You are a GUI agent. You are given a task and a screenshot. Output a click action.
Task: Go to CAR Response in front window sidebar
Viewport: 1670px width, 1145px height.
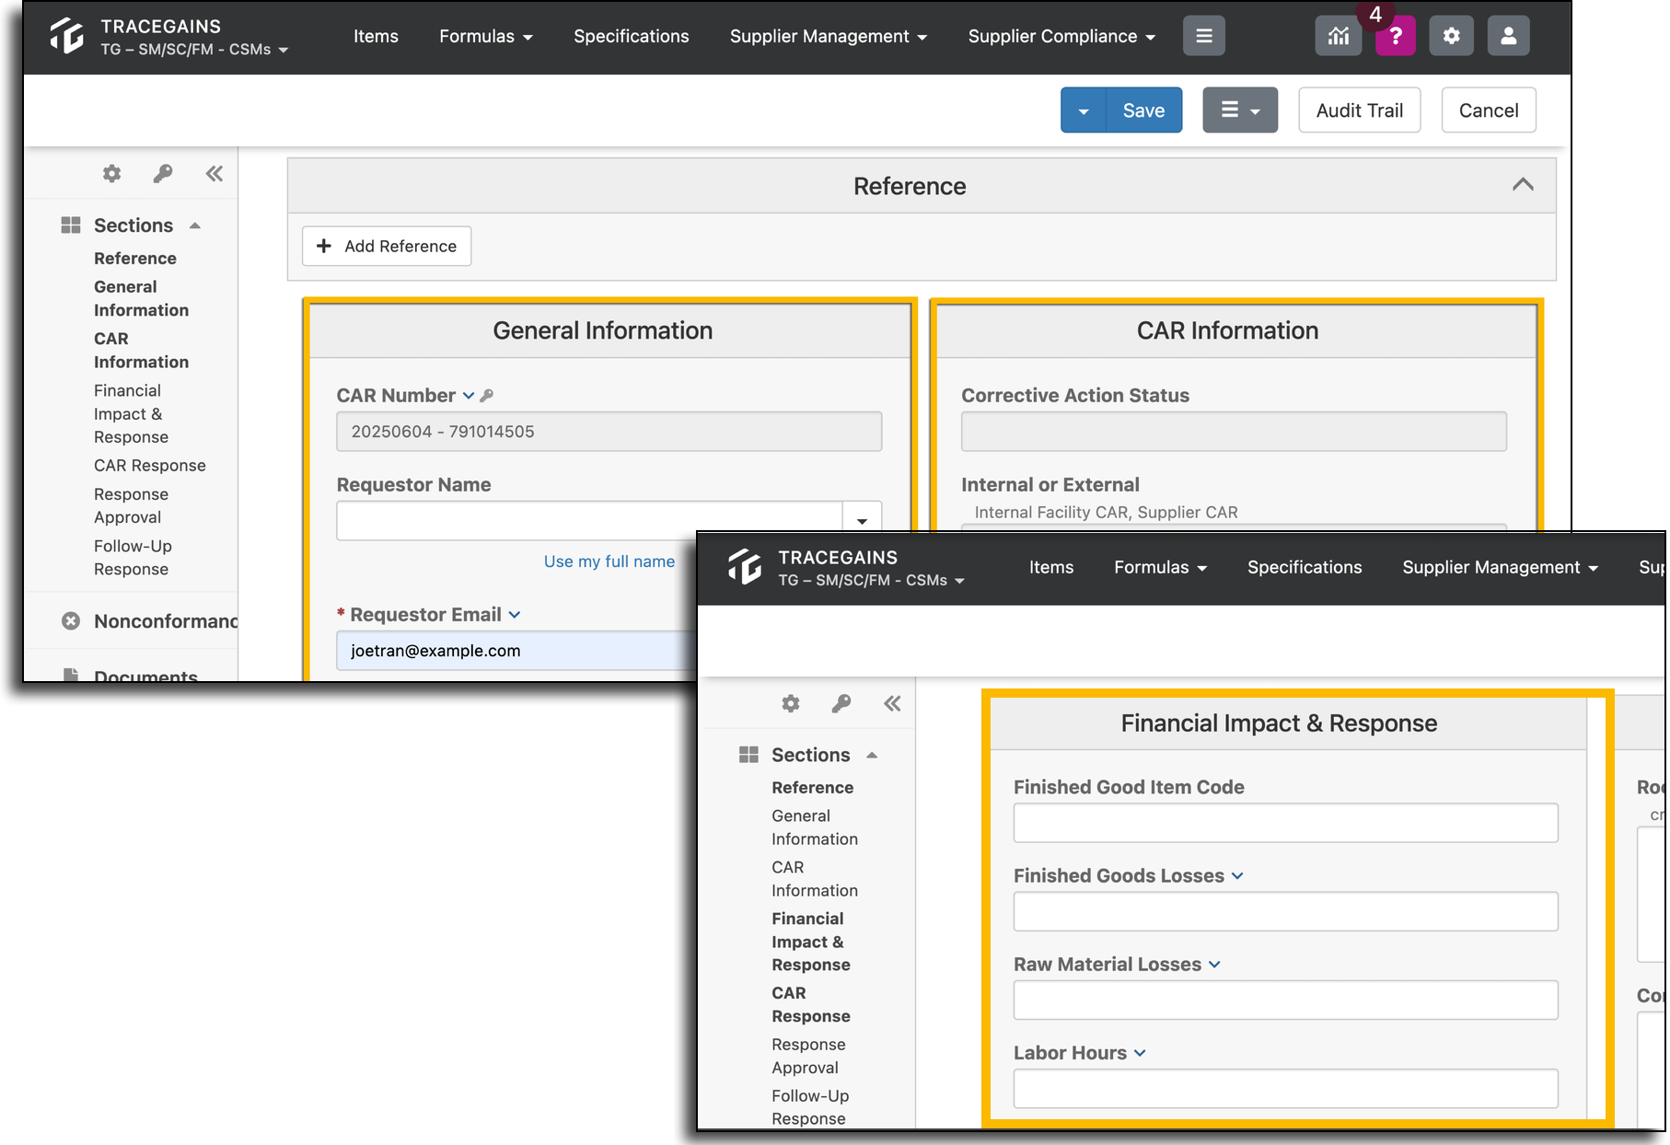[811, 1005]
